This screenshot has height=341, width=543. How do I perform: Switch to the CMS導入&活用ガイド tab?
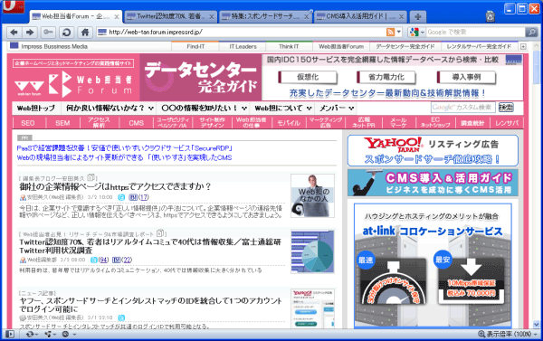tap(360, 16)
